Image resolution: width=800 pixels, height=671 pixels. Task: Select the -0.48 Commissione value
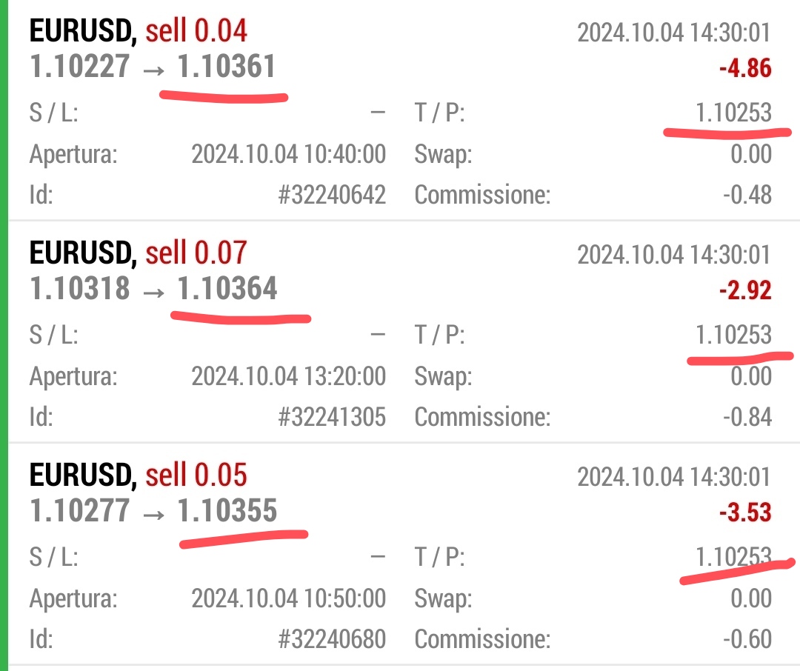point(747,196)
